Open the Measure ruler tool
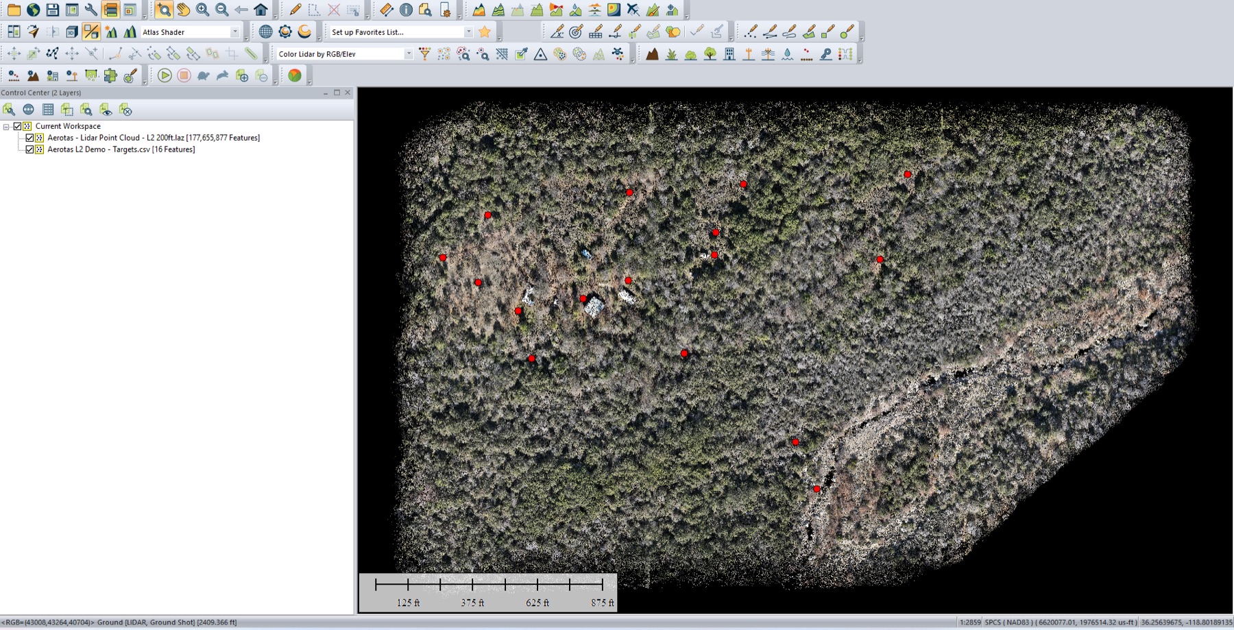The image size is (1234, 630). pyautogui.click(x=387, y=10)
